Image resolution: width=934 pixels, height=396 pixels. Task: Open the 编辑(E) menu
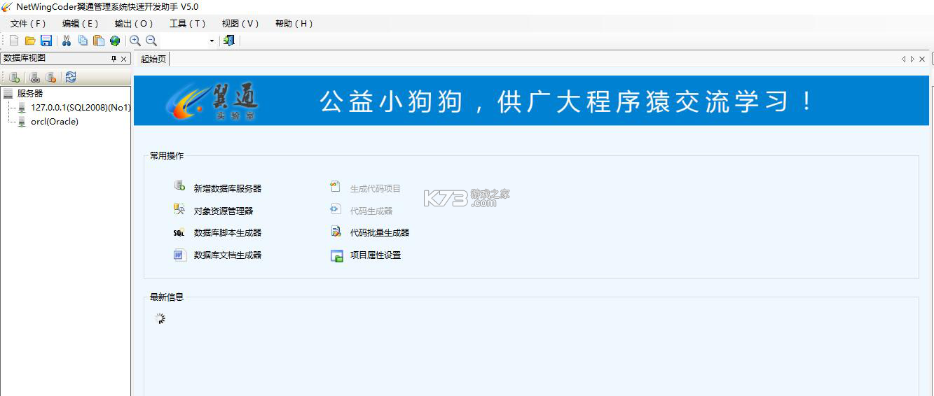coord(81,24)
